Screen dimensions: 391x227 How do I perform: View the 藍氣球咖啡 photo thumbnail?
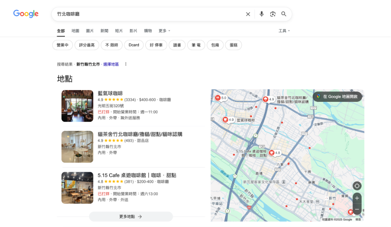click(x=77, y=106)
